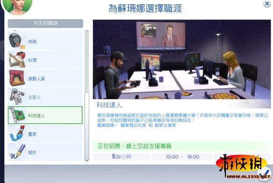Click the 科技達人 circuit board icon

[17, 115]
